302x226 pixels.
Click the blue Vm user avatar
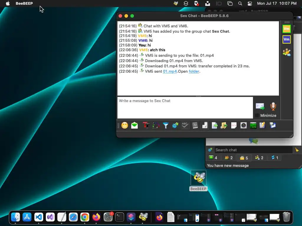tap(287, 40)
